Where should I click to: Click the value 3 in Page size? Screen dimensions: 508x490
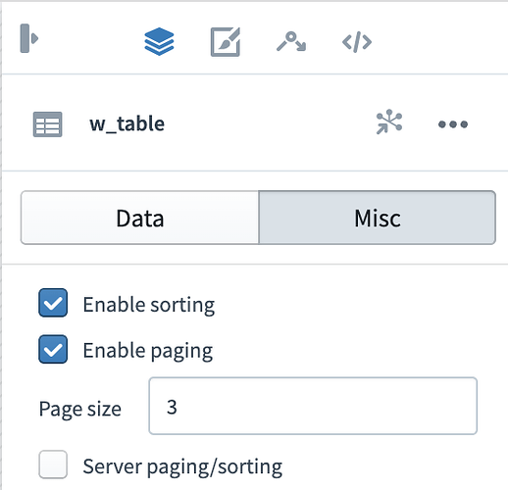click(x=172, y=407)
